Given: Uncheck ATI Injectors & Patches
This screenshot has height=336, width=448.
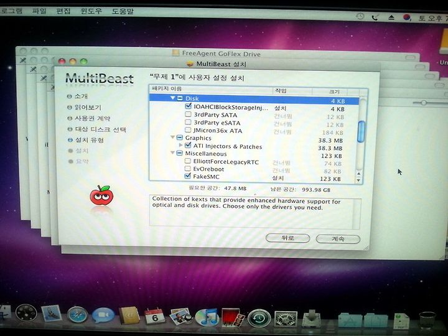Looking at the screenshot, I should 188,146.
